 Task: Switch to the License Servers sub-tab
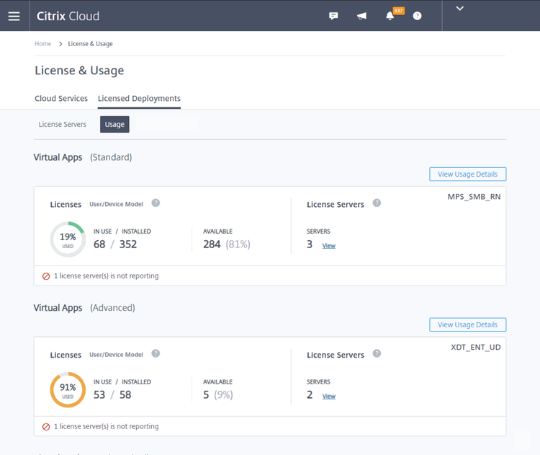(x=63, y=124)
